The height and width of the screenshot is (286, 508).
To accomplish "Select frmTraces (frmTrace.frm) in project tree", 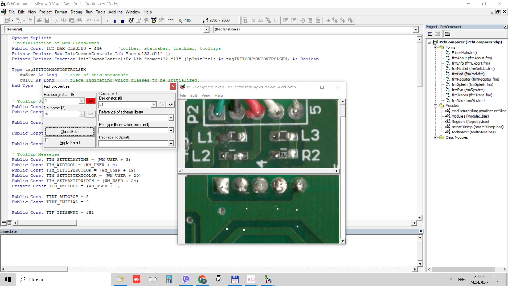I will pos(472,95).
